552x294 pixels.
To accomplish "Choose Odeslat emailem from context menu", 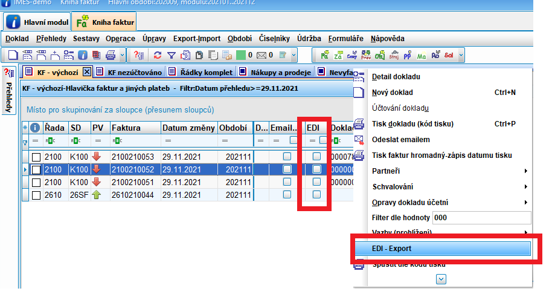I will (x=400, y=140).
